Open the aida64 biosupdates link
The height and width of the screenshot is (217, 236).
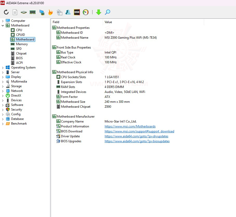137,141
